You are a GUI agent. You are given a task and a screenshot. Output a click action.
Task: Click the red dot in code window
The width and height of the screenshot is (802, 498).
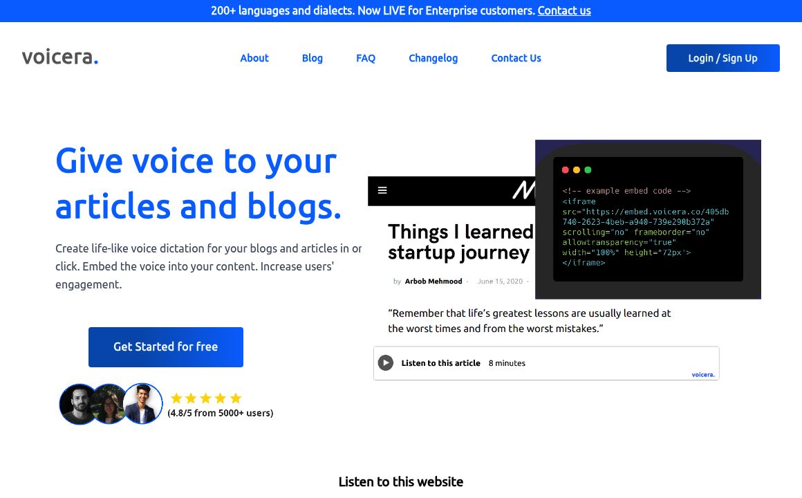coord(566,170)
